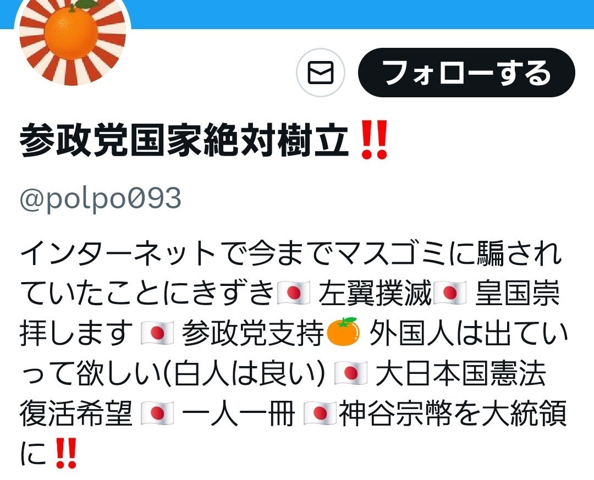Click the Japan flag before 一人一冊
594x480 pixels.
click(157, 413)
